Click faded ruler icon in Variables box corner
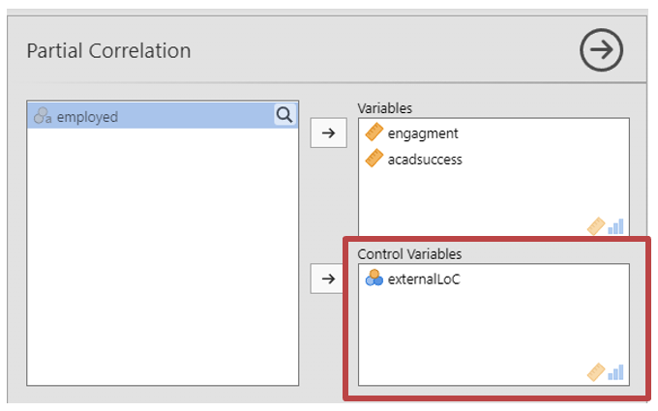 pyautogui.click(x=596, y=226)
